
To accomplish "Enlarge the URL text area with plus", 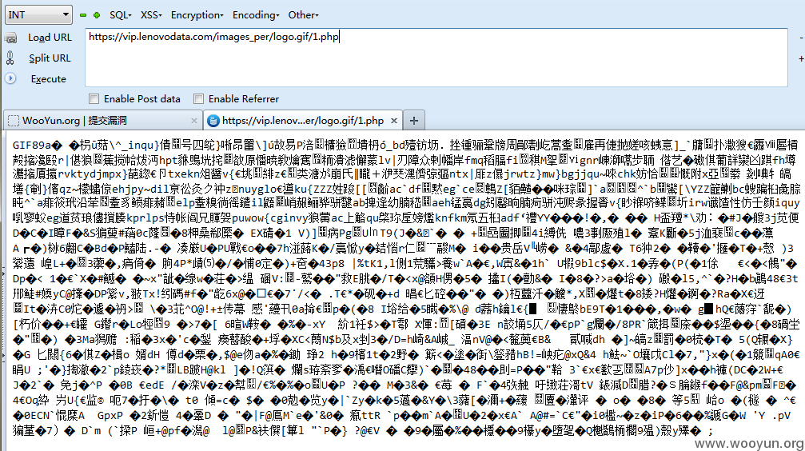I will [x=801, y=58].
